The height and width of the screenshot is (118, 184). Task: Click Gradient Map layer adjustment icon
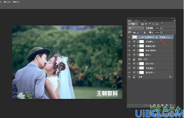[x=134, y=72]
